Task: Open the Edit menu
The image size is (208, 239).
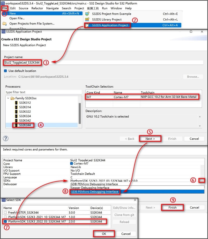Action: click(x=13, y=8)
